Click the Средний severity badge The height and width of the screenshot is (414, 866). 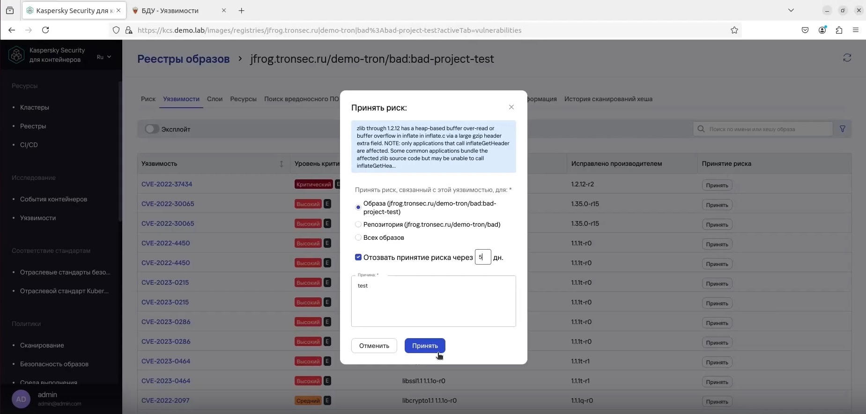click(308, 400)
